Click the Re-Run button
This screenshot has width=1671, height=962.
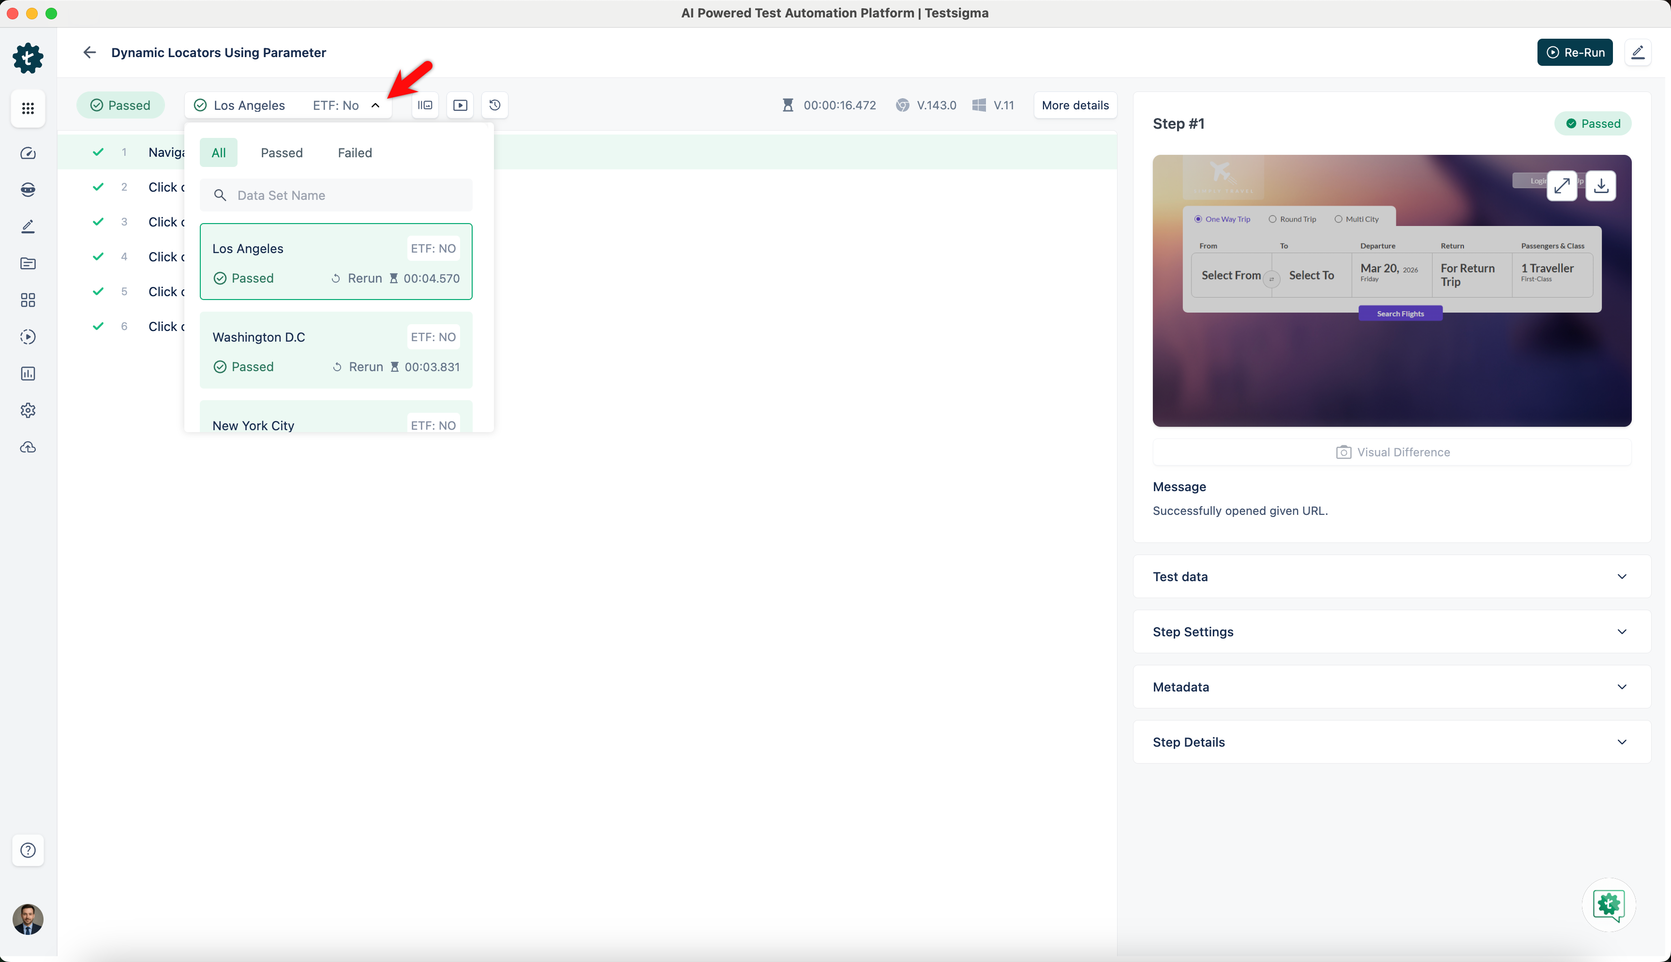click(x=1575, y=52)
